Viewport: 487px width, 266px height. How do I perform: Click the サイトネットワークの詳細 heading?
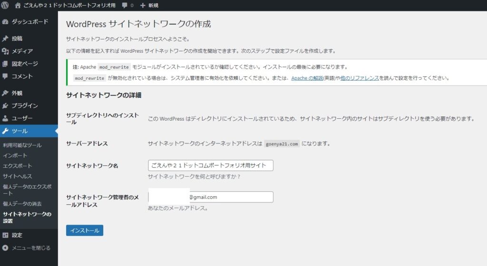tap(104, 95)
